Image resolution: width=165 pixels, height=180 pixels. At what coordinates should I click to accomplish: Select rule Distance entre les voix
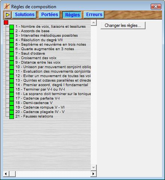[x=38, y=62]
